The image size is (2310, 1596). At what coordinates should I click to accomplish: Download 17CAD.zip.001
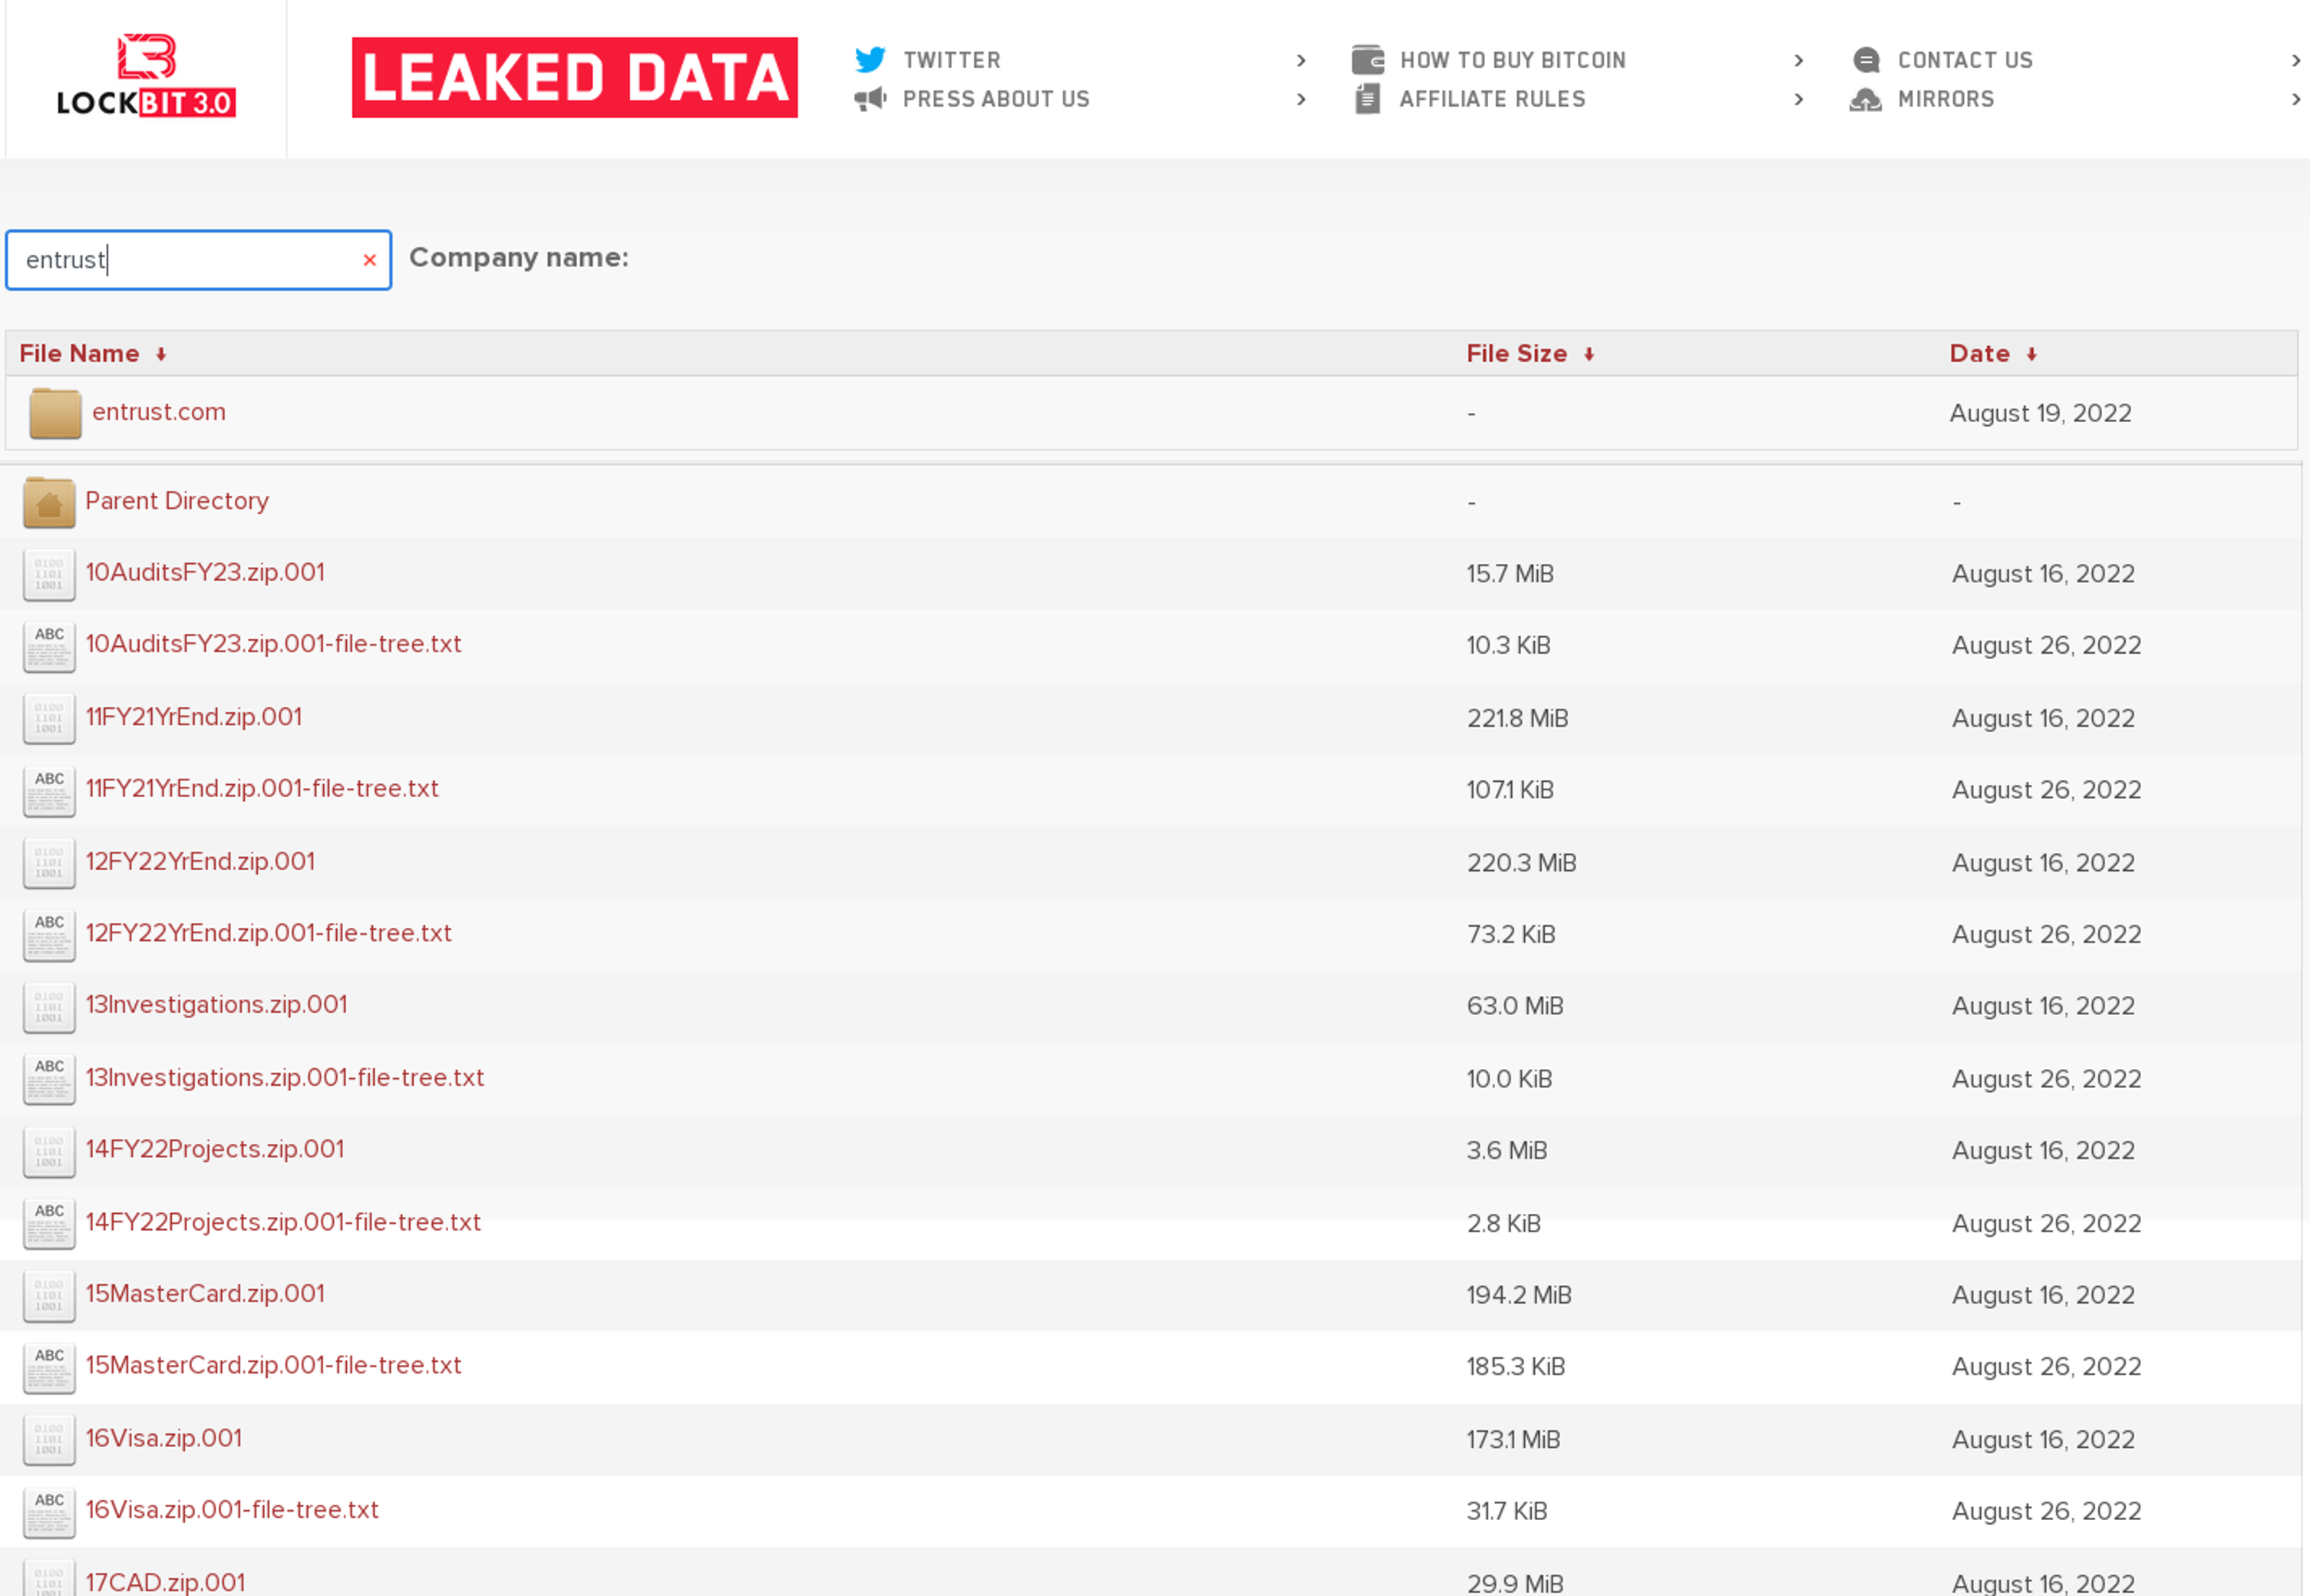165,1582
